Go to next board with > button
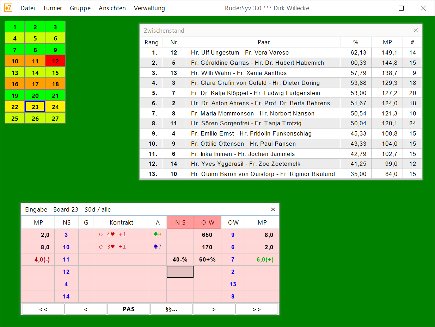 pos(214,309)
